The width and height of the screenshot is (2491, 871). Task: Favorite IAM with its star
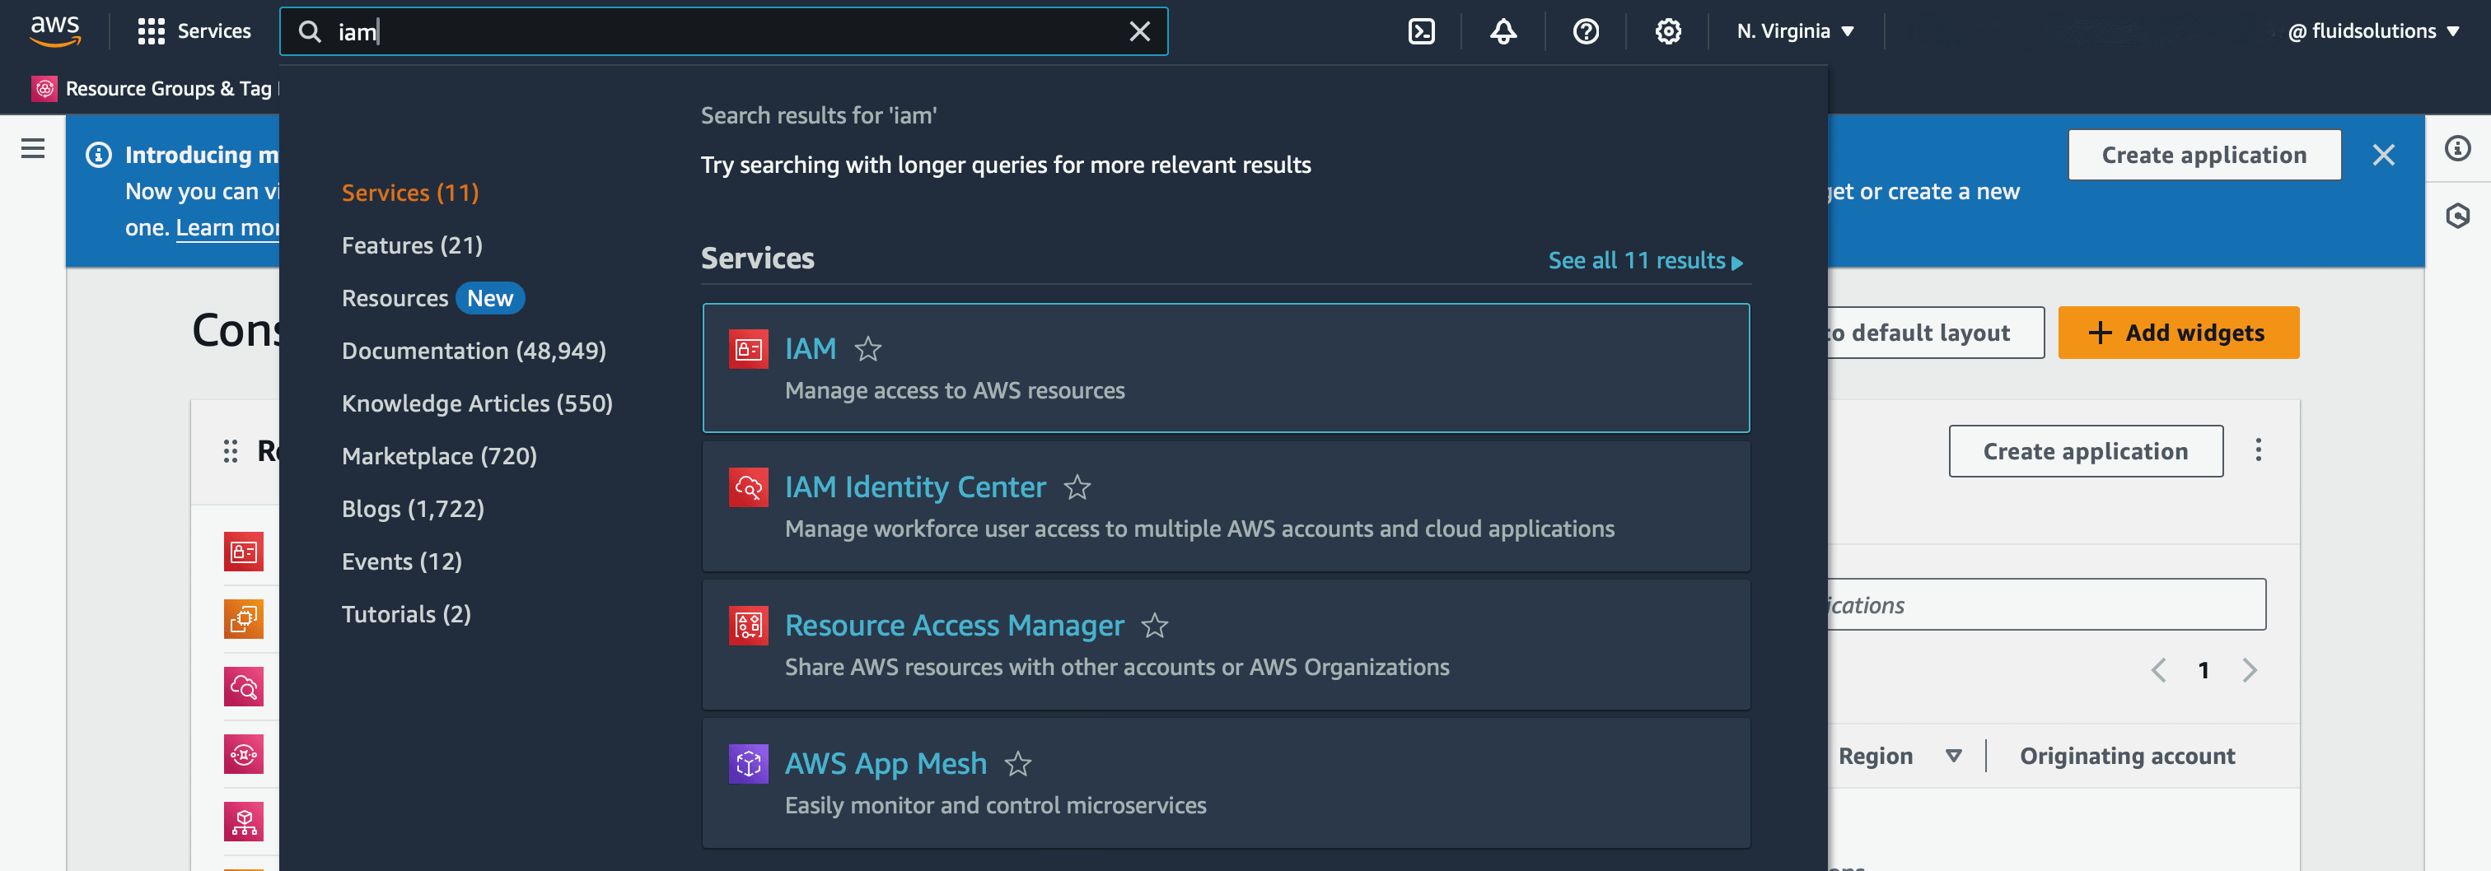click(x=867, y=348)
